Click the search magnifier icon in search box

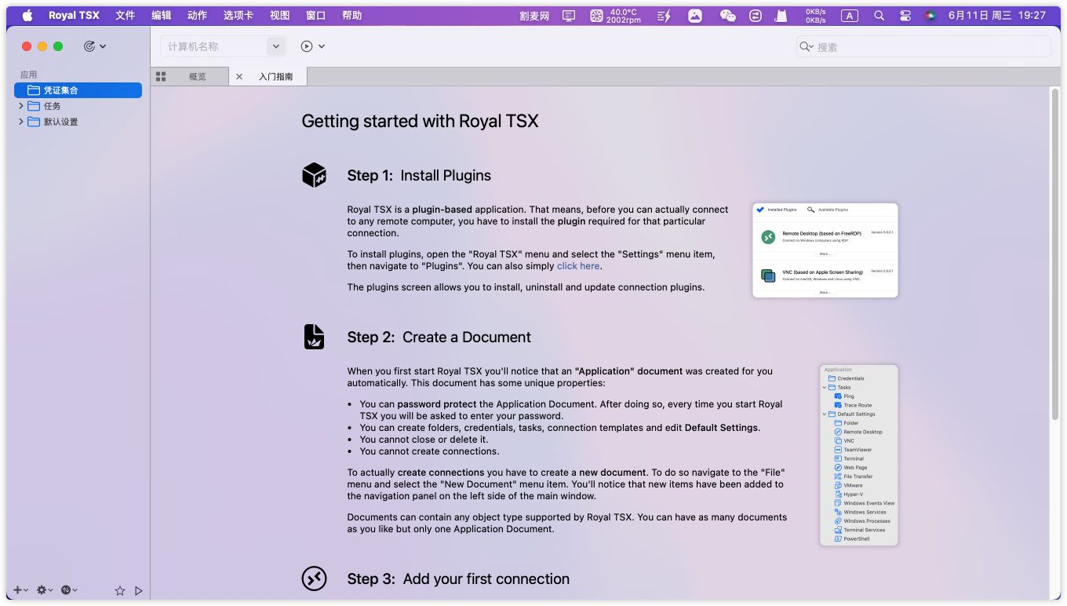point(805,46)
